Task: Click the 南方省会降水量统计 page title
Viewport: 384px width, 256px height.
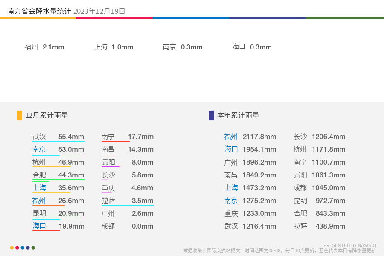Action: pyautogui.click(x=39, y=11)
